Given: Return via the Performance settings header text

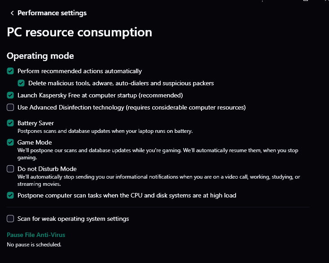Looking at the screenshot, I should [x=52, y=13].
